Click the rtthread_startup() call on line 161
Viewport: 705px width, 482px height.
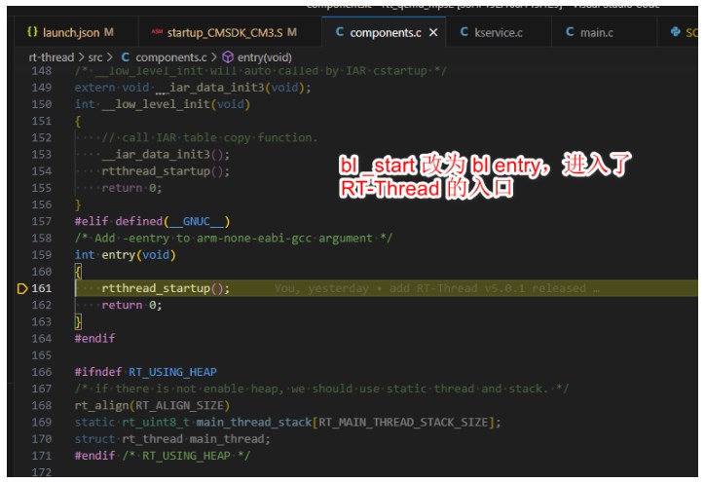coord(166,288)
